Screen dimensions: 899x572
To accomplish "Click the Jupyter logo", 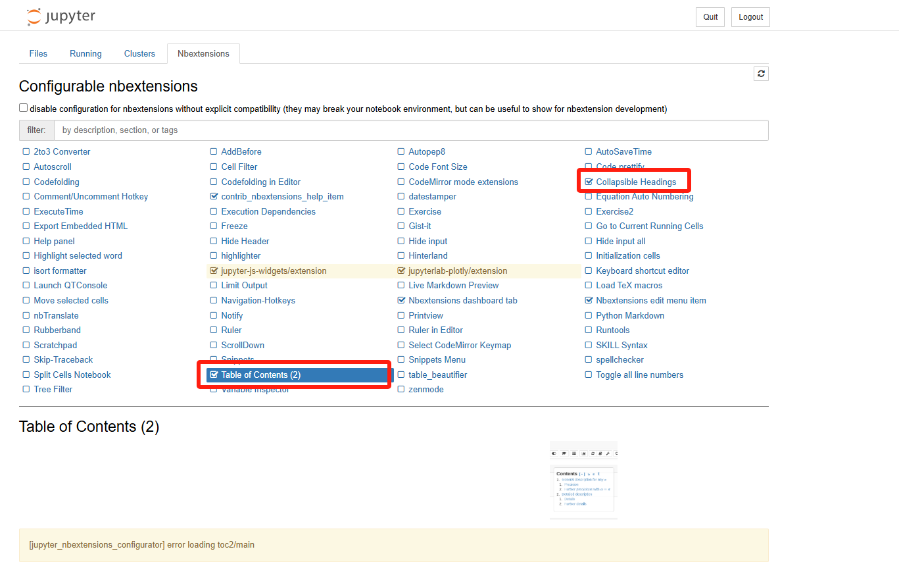I will tap(61, 16).
